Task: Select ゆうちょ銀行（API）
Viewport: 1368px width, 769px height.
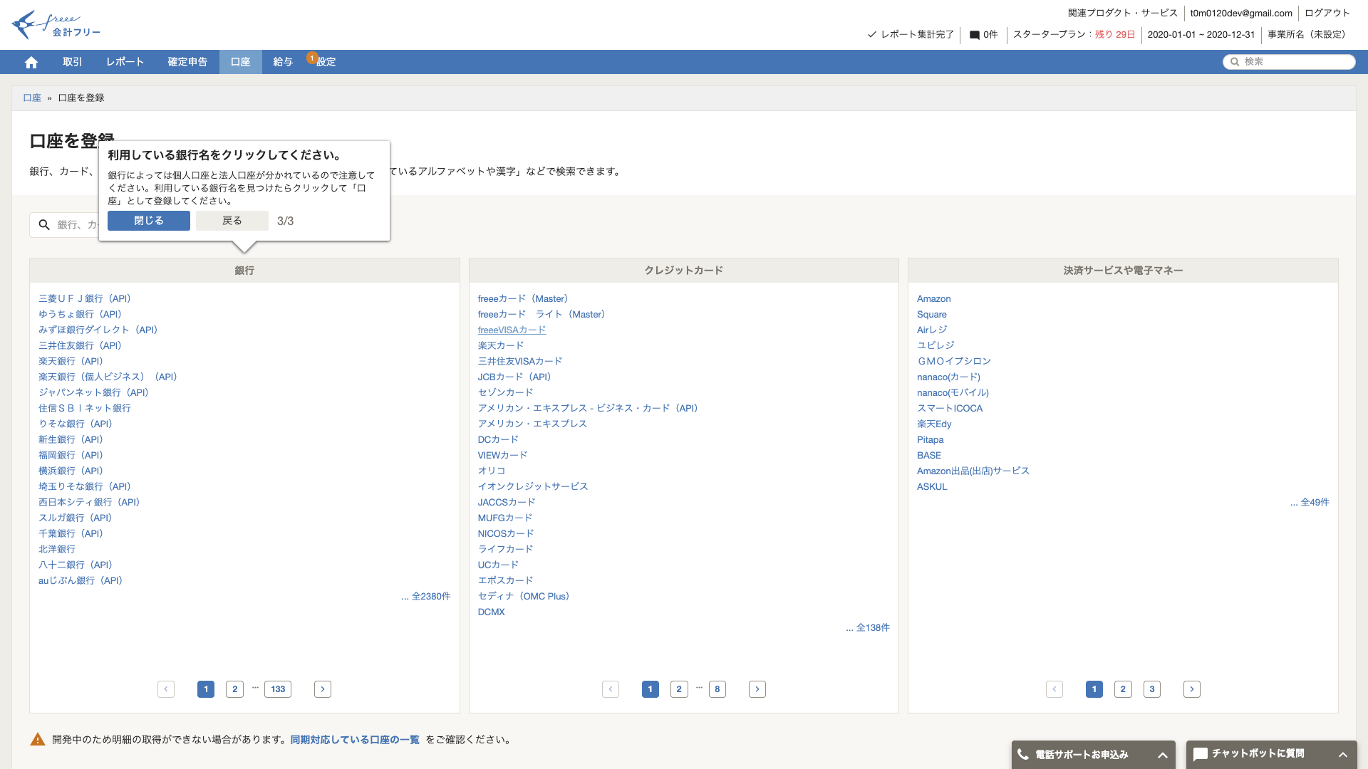Action: coord(80,314)
